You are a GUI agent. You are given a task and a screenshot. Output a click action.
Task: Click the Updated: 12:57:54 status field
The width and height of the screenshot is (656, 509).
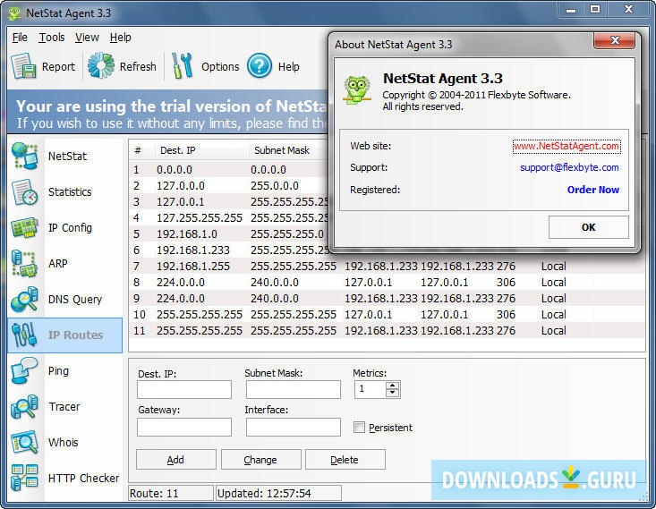[x=278, y=493]
